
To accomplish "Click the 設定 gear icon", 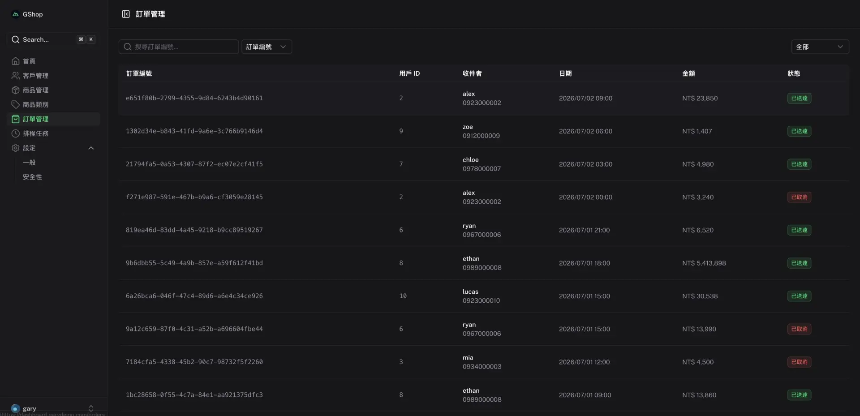I will (x=16, y=148).
